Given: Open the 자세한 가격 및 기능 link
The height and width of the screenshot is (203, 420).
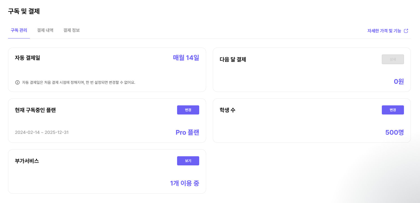Looking at the screenshot, I should tap(384, 31).
